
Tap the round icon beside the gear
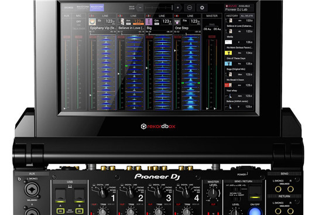tap(190, 8)
